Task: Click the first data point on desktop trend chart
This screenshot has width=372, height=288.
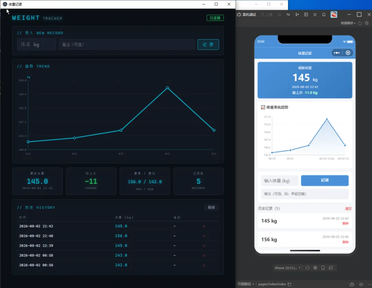Action: point(28,142)
